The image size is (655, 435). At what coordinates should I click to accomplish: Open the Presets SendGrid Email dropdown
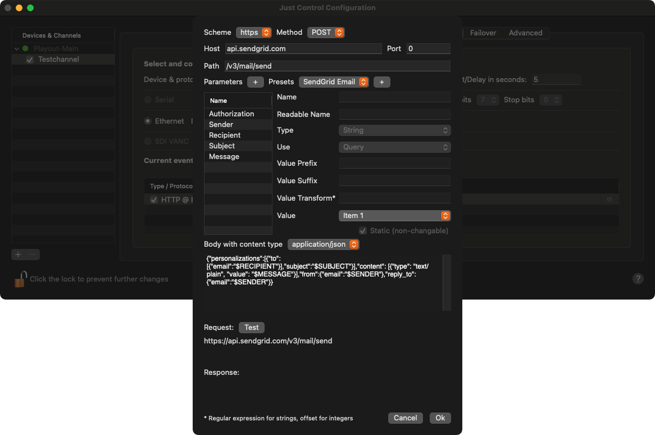[x=334, y=82]
